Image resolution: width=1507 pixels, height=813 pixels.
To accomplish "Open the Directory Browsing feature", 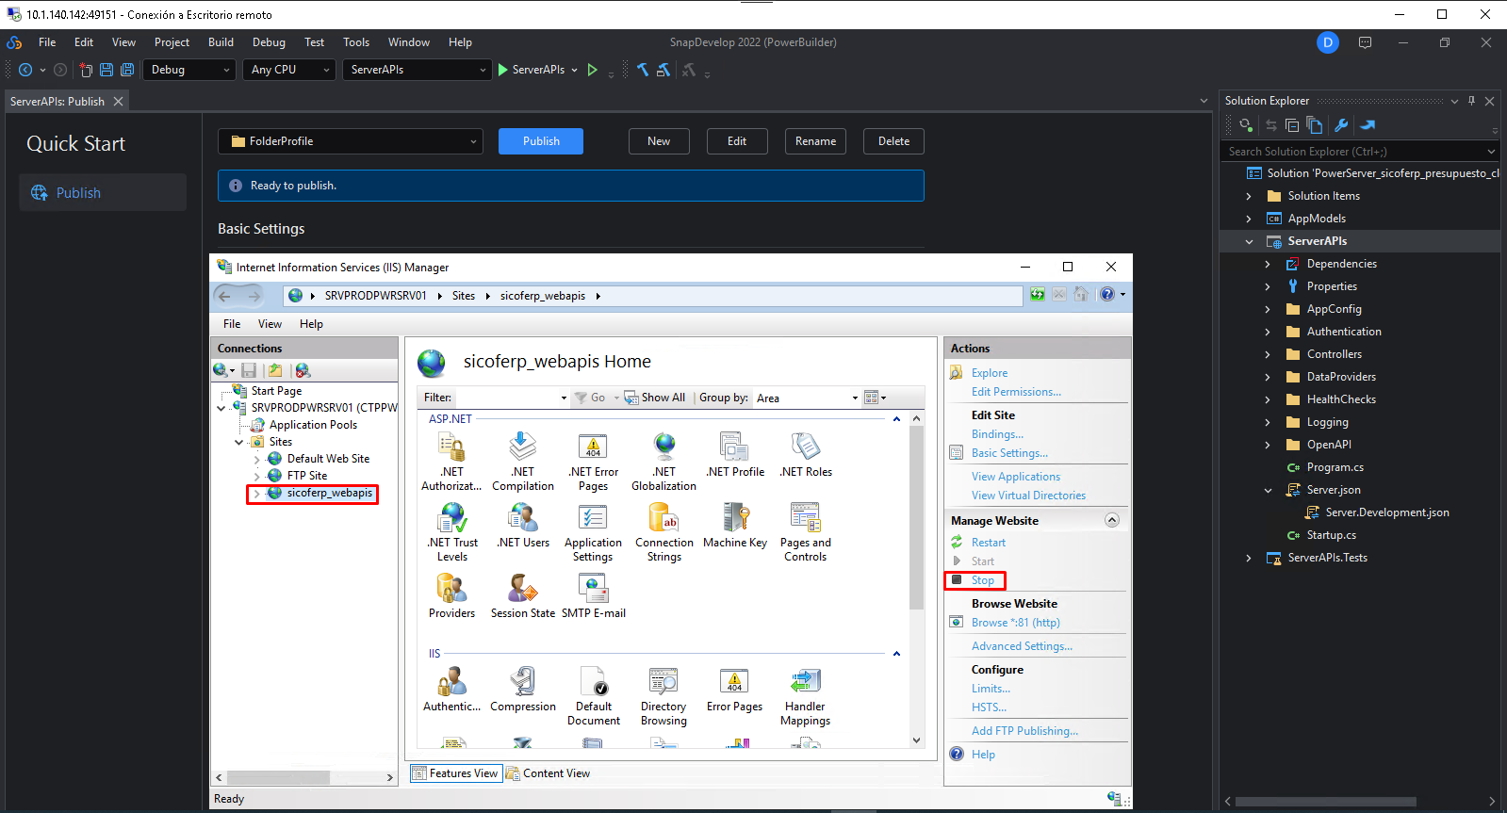I will point(663,681).
